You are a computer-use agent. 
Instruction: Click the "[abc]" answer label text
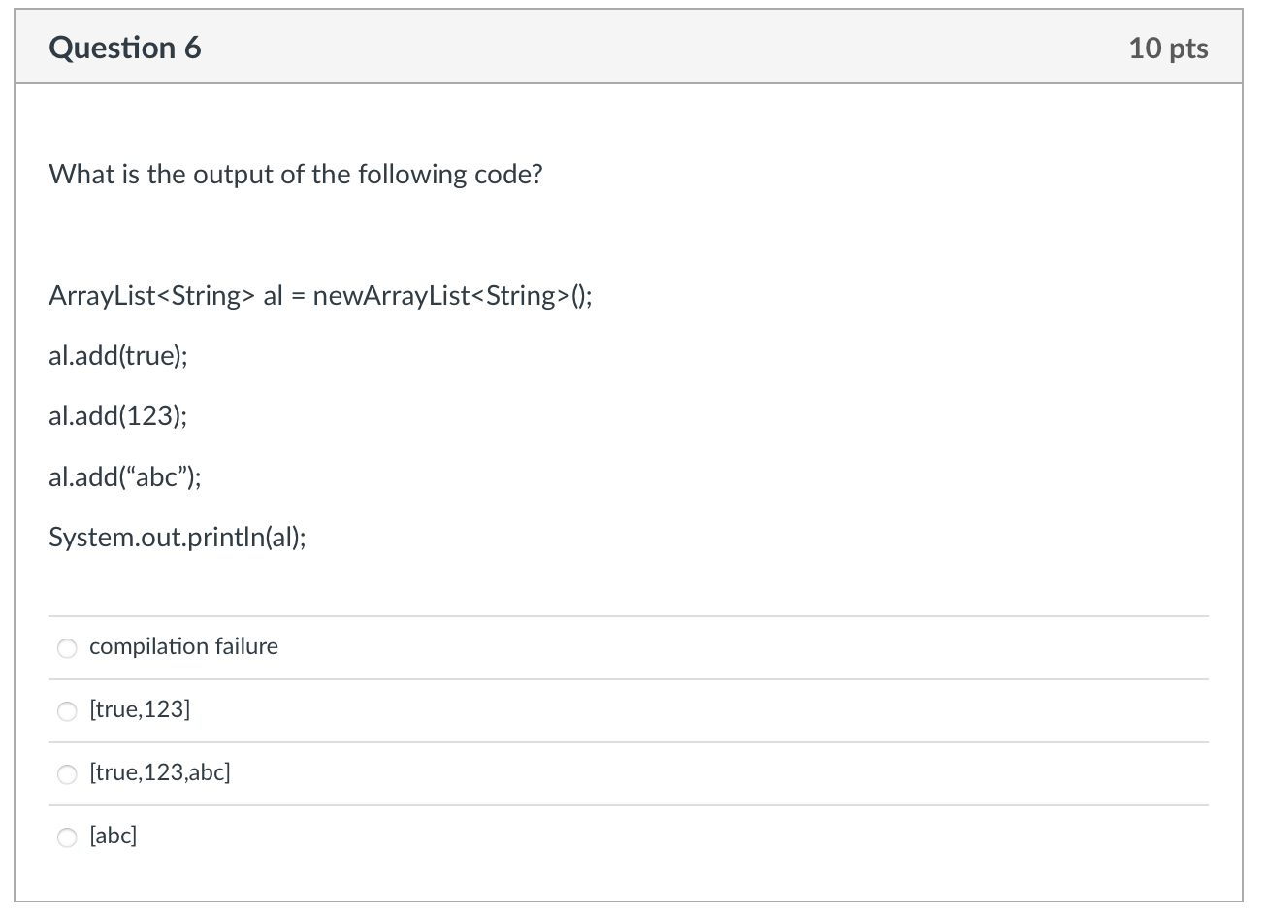(x=114, y=836)
